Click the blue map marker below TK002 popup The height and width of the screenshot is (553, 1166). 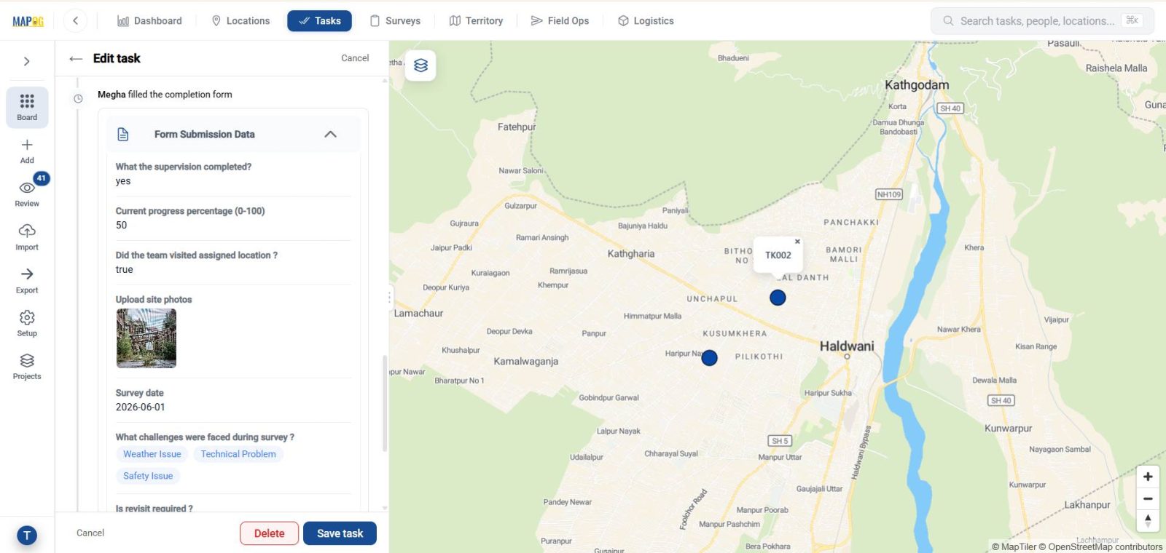coord(778,298)
